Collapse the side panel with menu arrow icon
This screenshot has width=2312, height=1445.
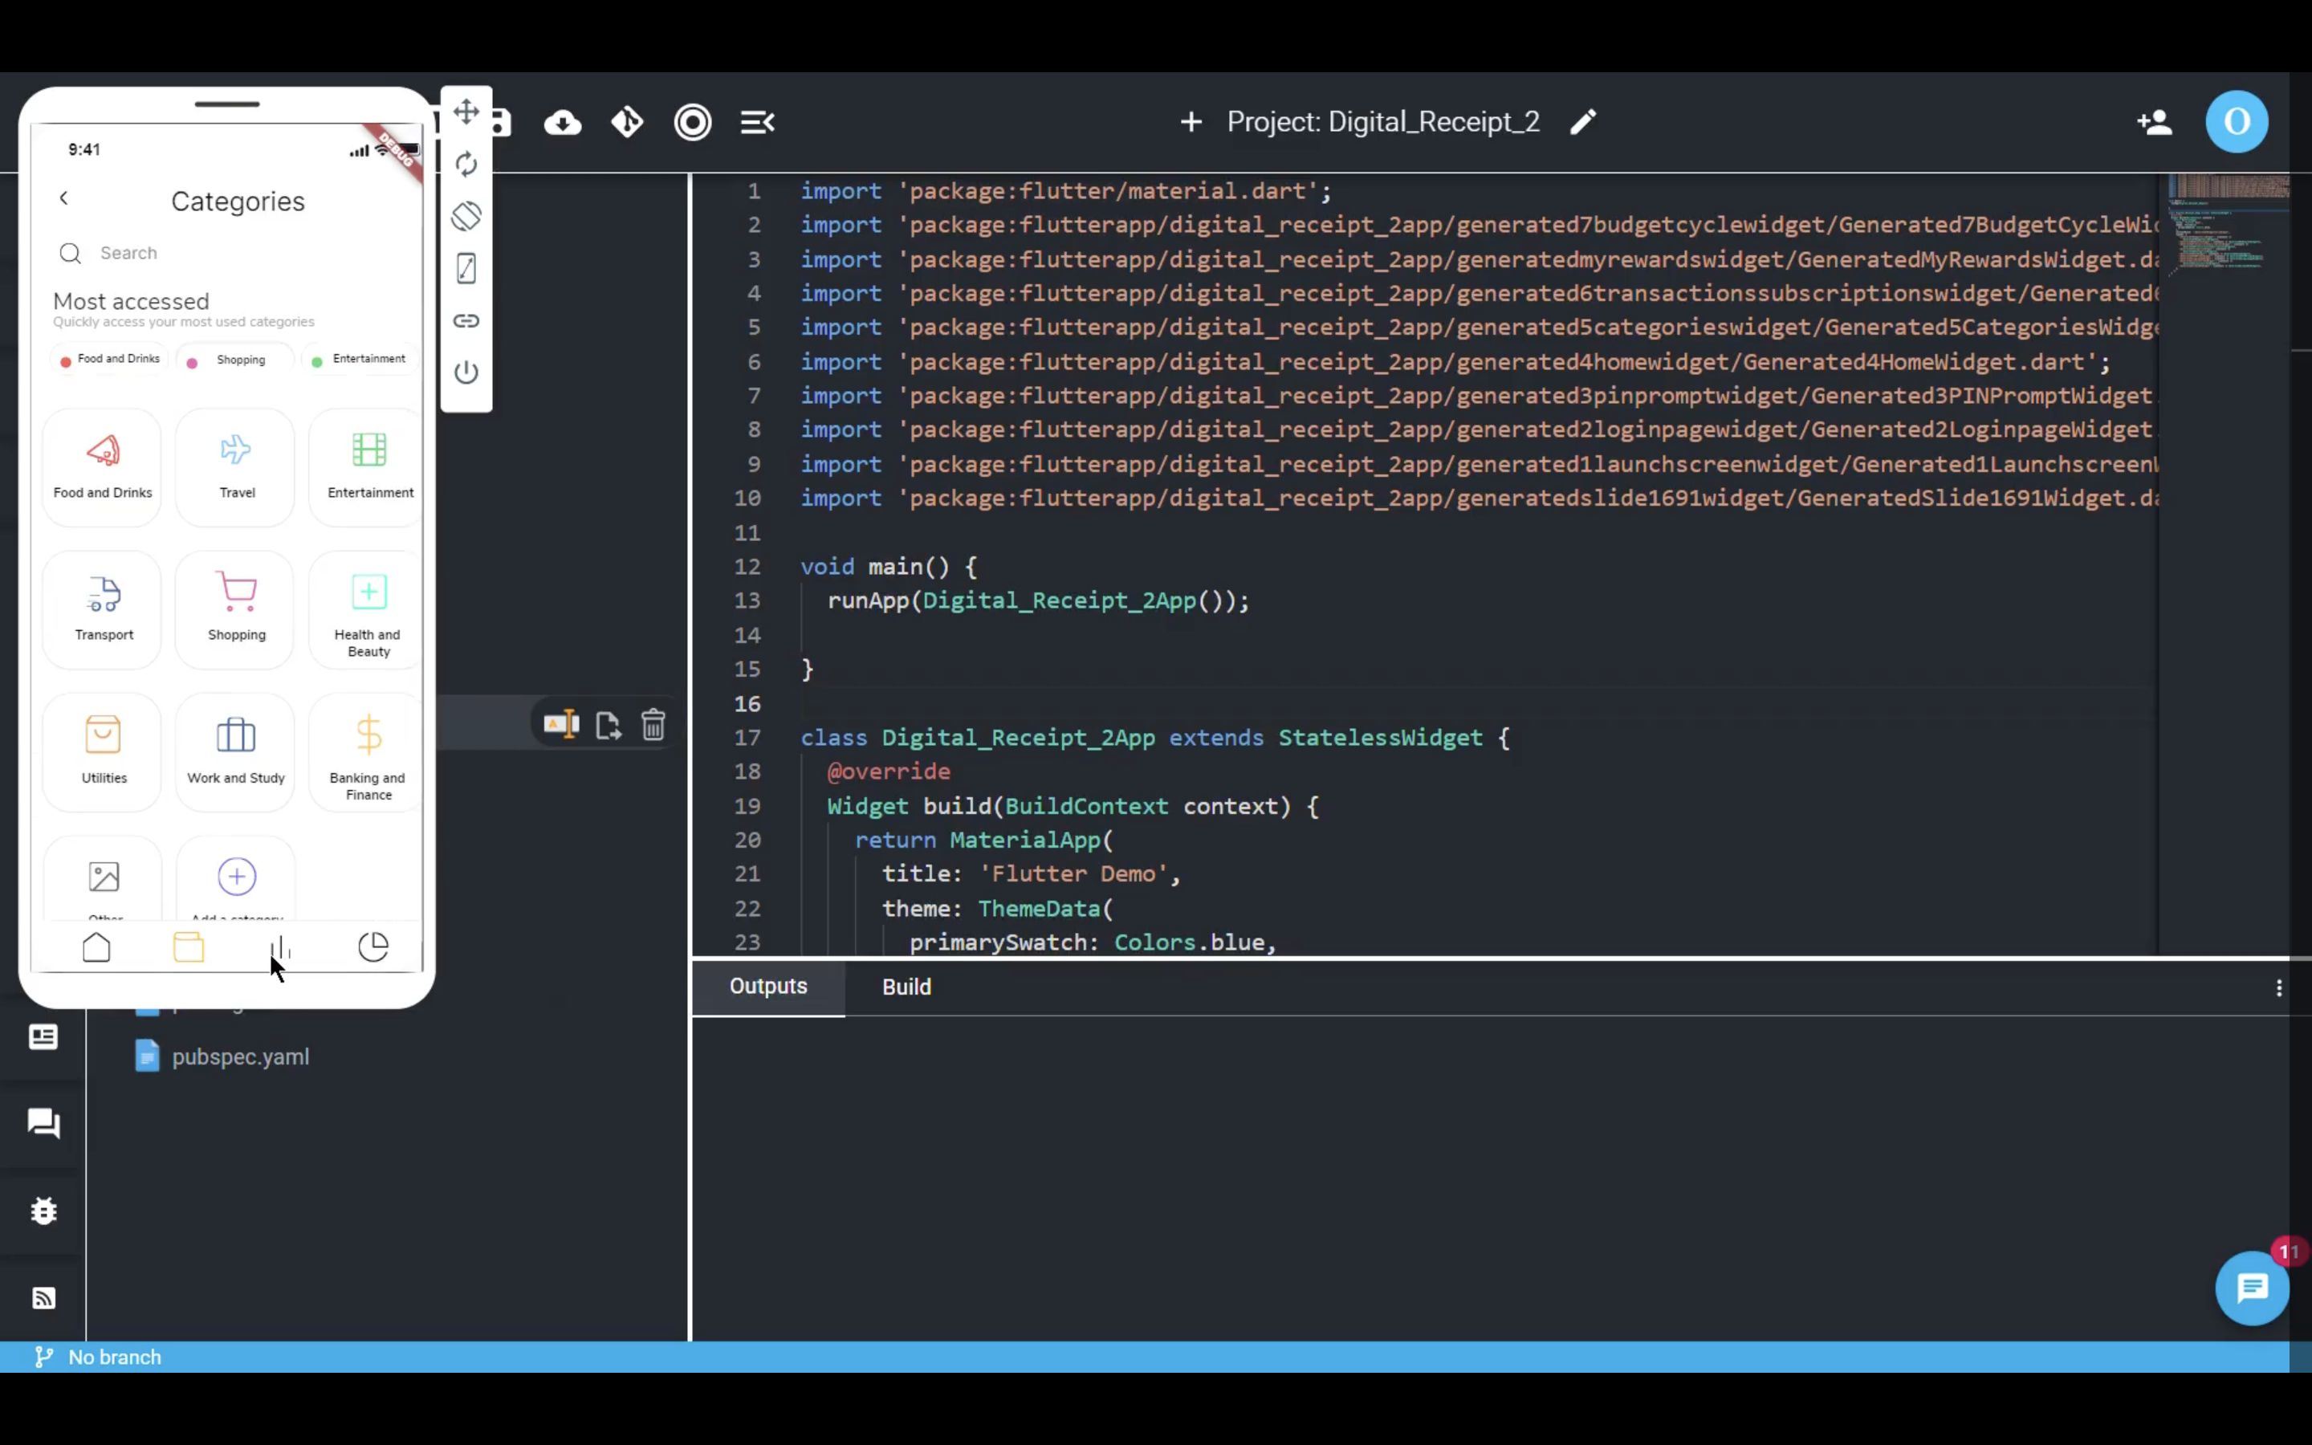757,122
